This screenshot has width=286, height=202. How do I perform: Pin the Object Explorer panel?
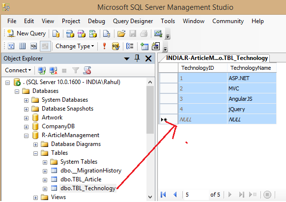tap(137, 58)
